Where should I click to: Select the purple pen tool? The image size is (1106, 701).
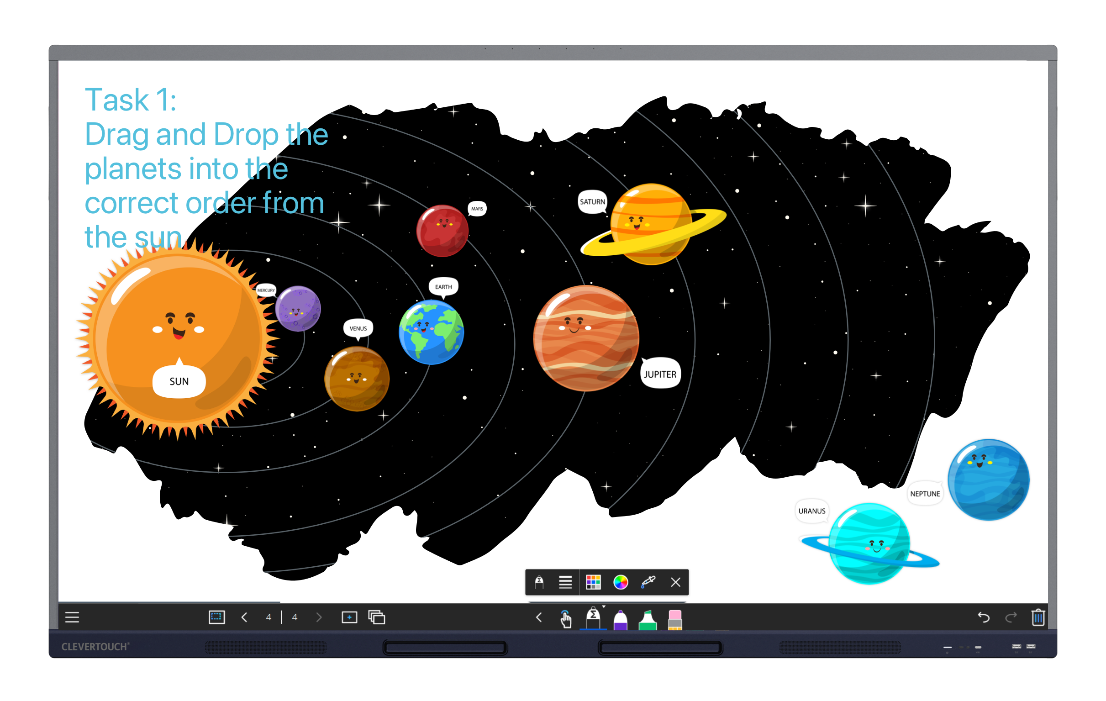[x=621, y=620]
